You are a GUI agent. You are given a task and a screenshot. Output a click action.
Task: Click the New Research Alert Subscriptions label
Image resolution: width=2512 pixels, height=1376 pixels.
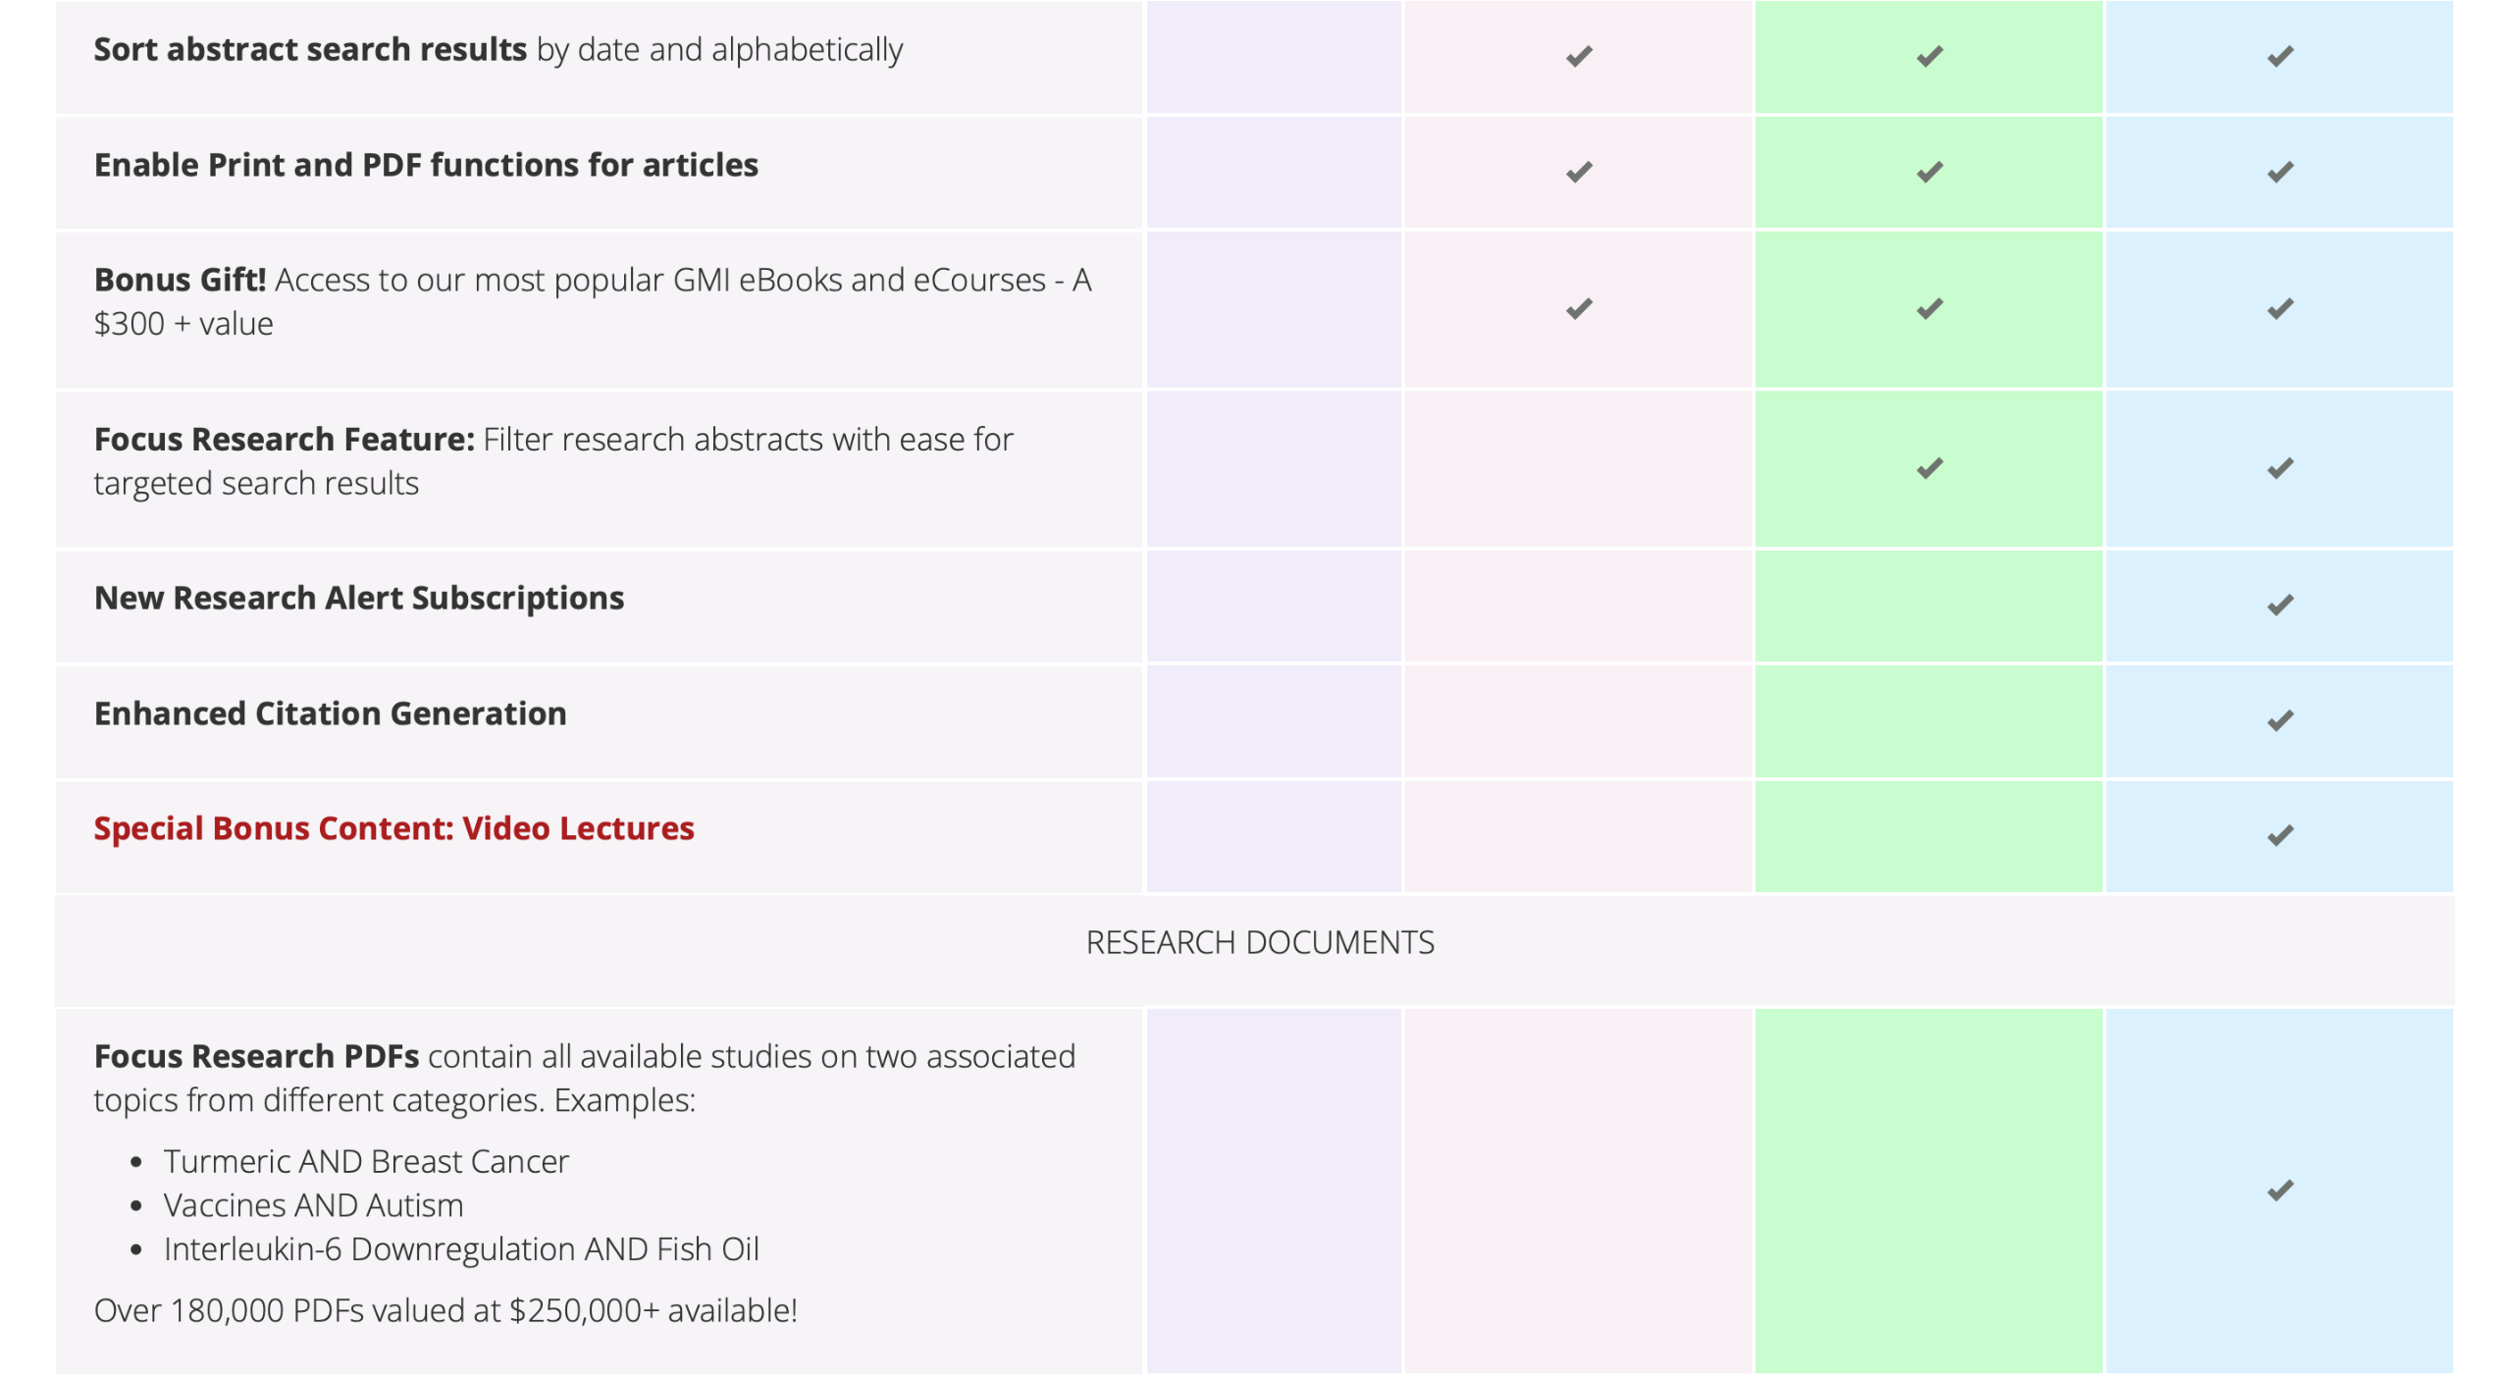[358, 598]
